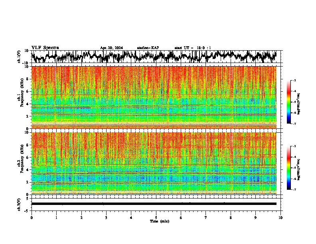The height and width of the screenshot is (244, 316).
Task: Click the log(PSD) label beside ch.1 colorbar
Action: (299, 104)
